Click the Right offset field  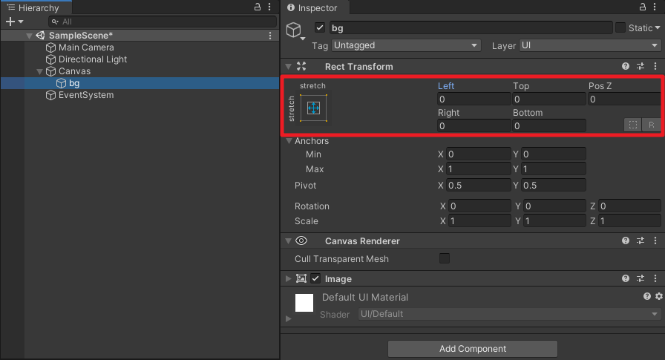tap(474, 126)
